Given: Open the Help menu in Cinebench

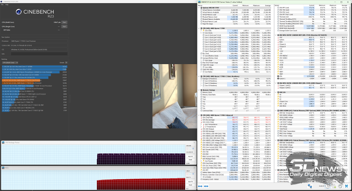Looking at the screenshot, I should pyautogui.click(x=7, y=4).
